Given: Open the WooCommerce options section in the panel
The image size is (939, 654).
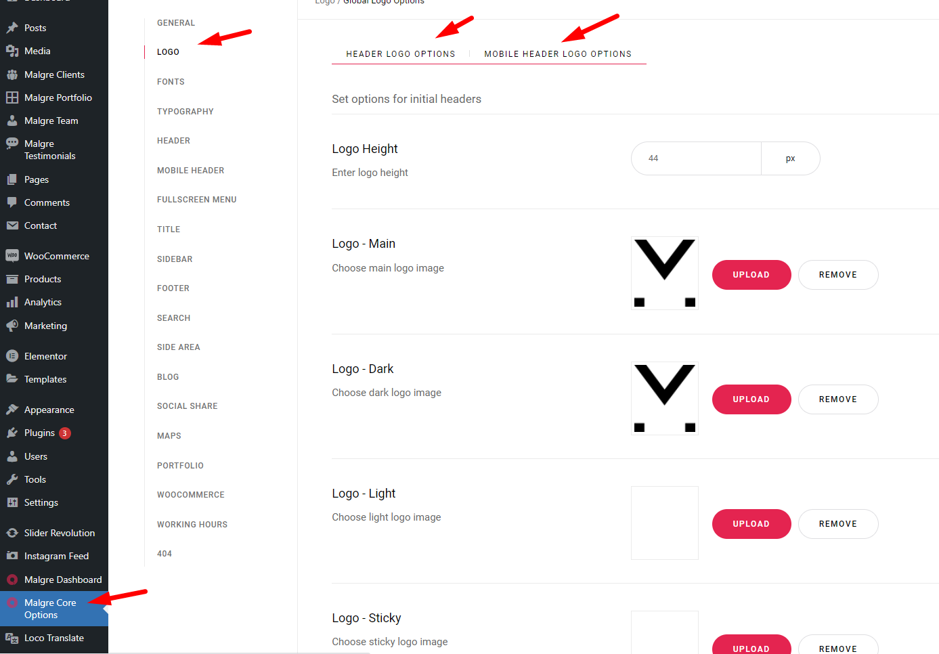Looking at the screenshot, I should pyautogui.click(x=191, y=495).
